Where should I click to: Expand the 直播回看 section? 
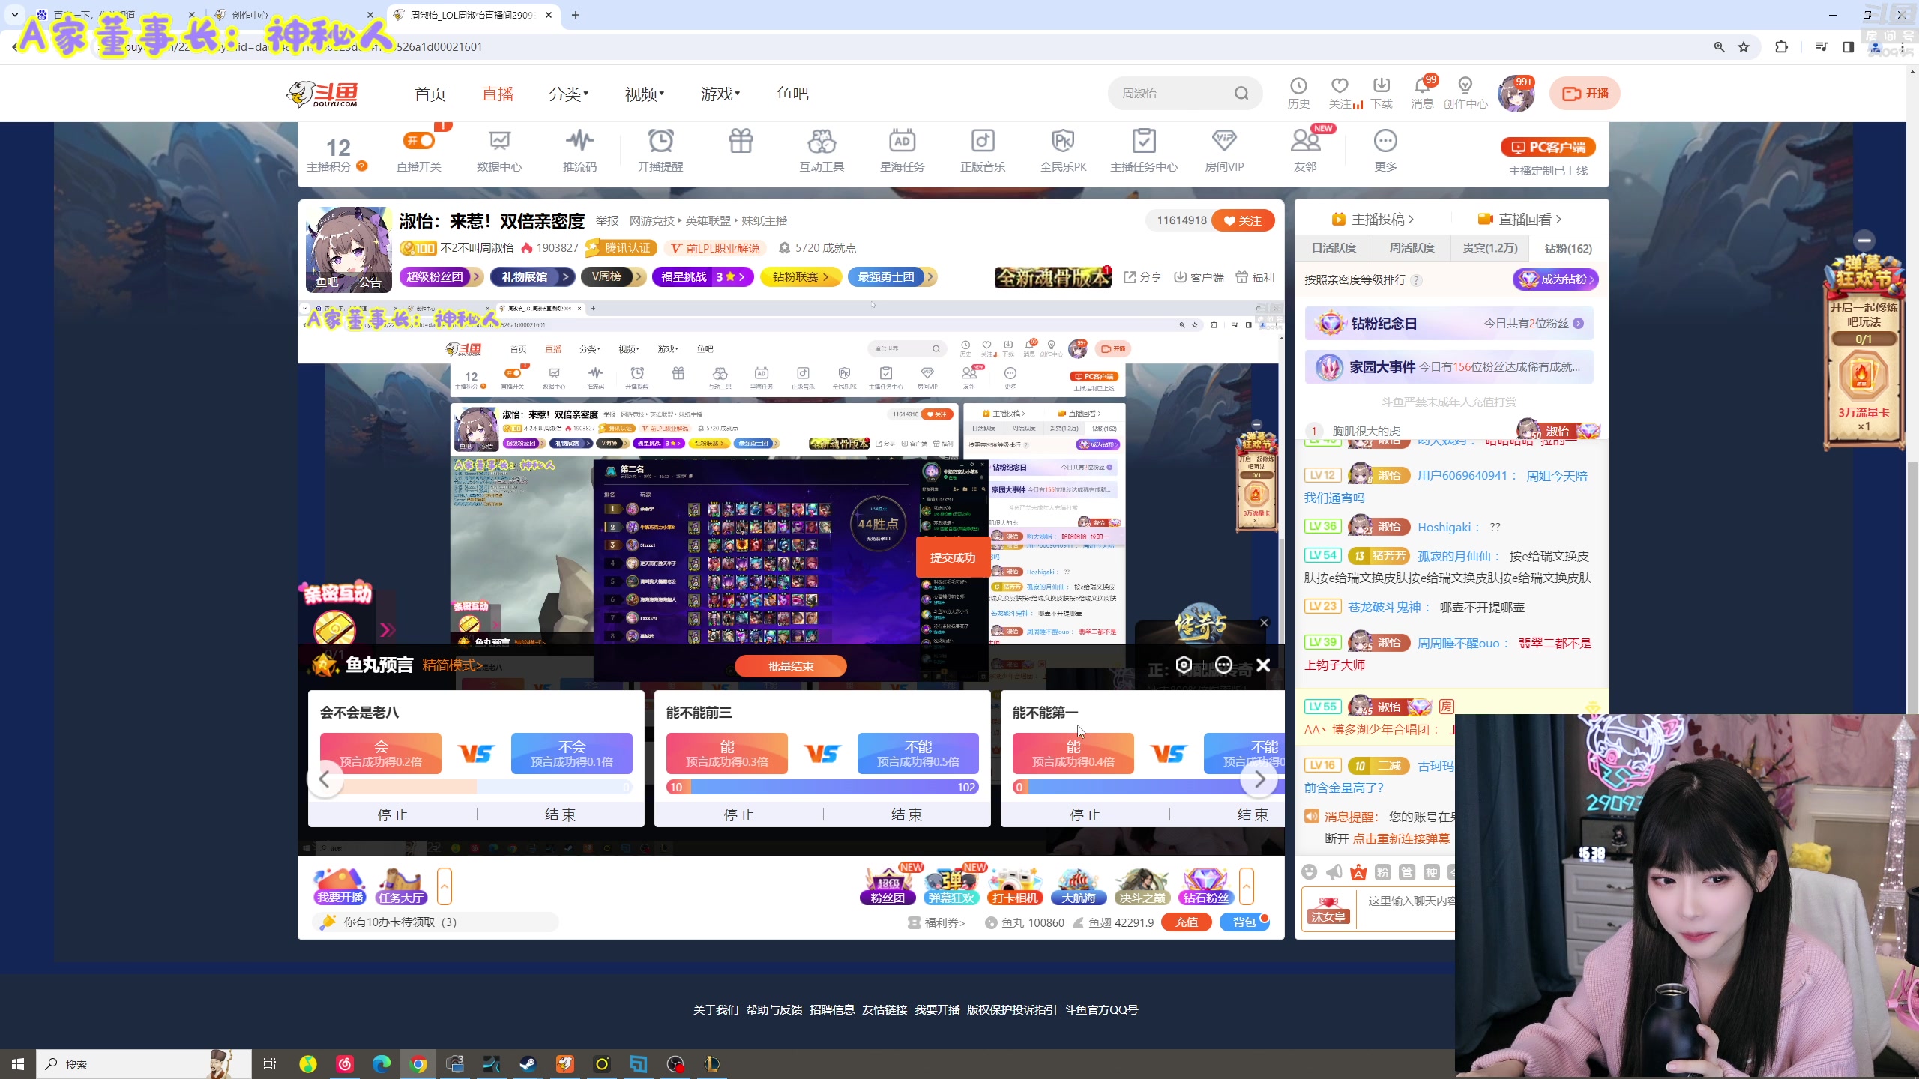(1520, 219)
